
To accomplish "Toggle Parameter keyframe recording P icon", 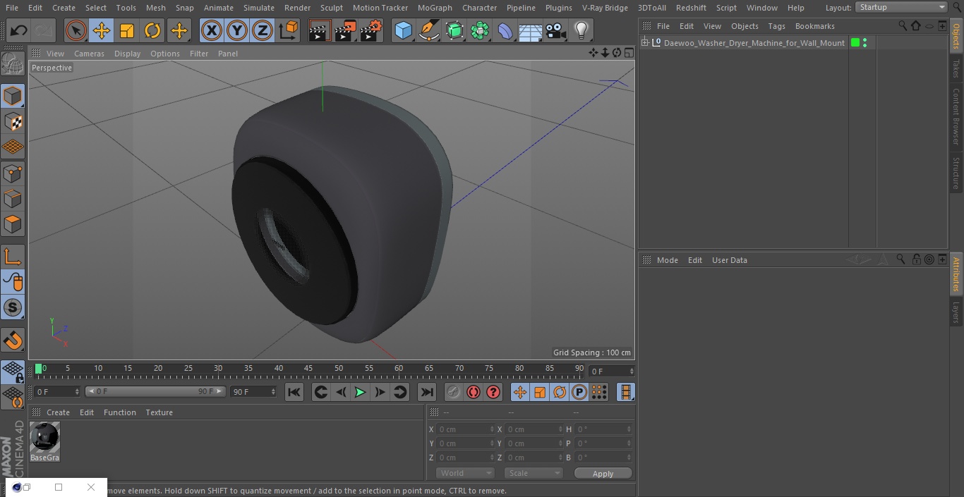I will pyautogui.click(x=579, y=392).
